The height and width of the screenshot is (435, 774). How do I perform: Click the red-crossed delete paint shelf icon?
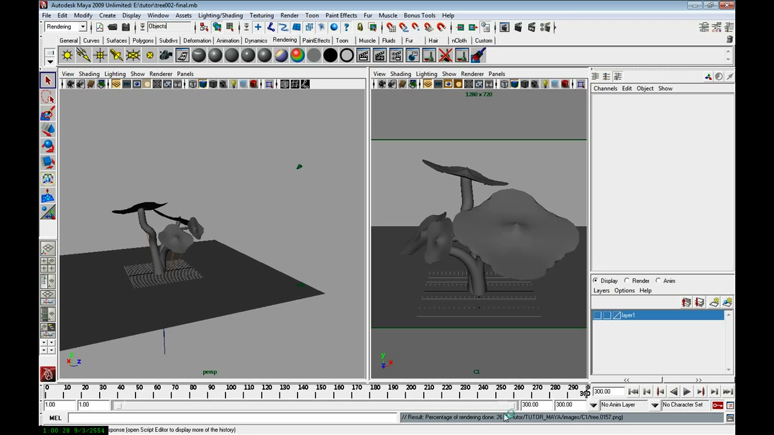[x=446, y=56]
